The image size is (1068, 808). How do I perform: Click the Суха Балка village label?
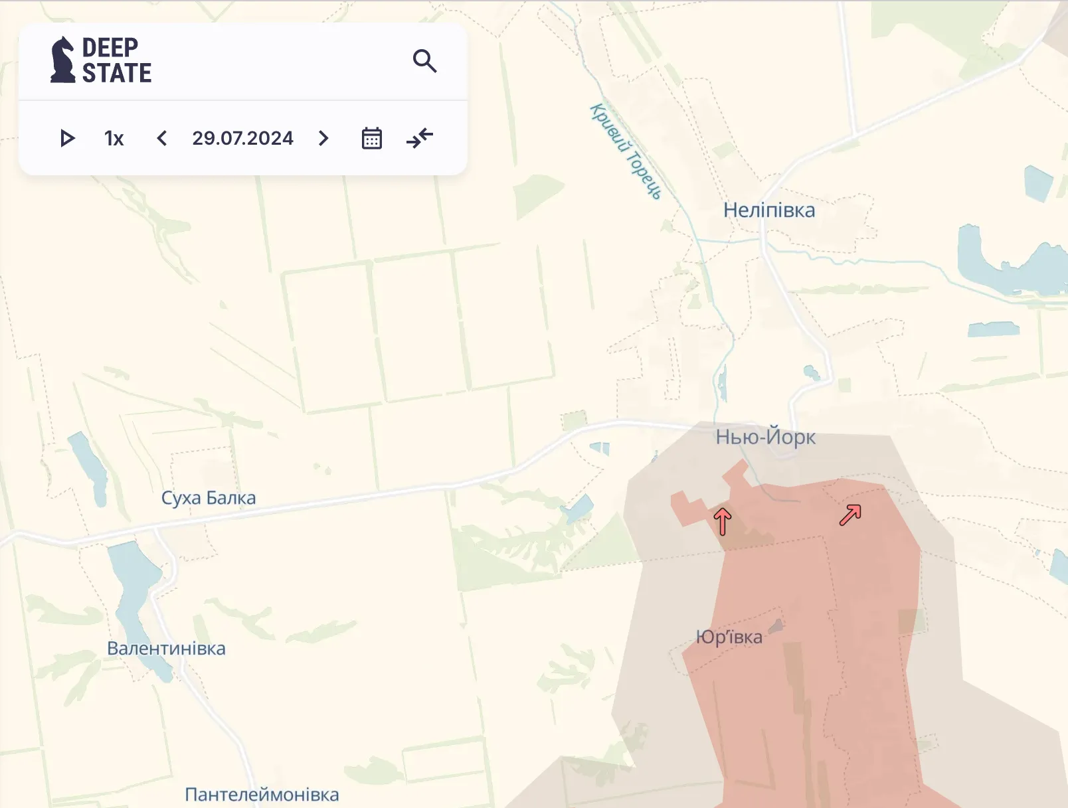pyautogui.click(x=209, y=498)
